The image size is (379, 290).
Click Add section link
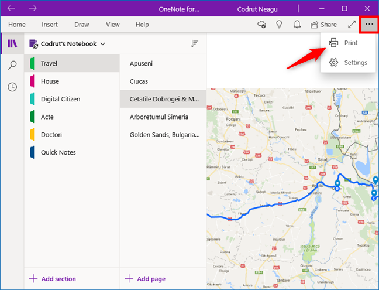[52, 279]
